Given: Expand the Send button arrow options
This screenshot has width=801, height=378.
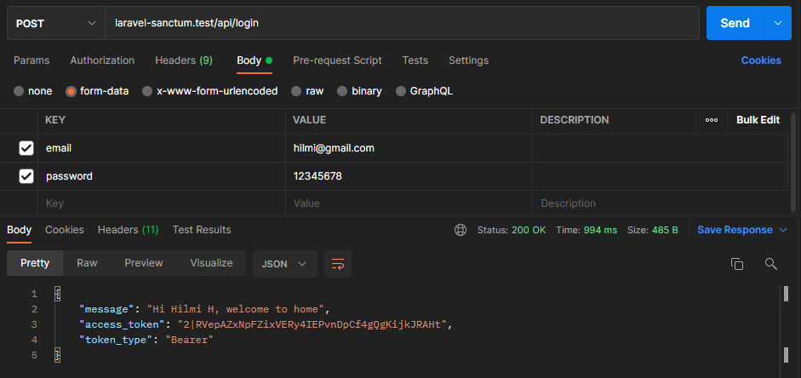Looking at the screenshot, I should (778, 23).
